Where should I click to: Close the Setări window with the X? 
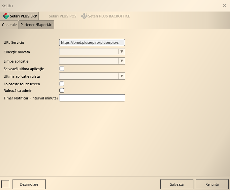(225, 5)
